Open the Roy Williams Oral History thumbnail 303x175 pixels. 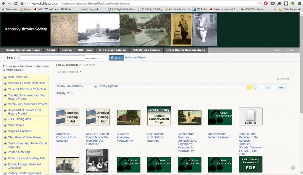tap(159, 116)
